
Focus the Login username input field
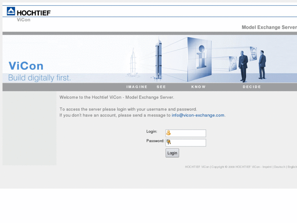click(x=185, y=133)
